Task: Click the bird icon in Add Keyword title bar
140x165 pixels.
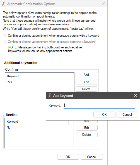Action: [x=50, y=95]
